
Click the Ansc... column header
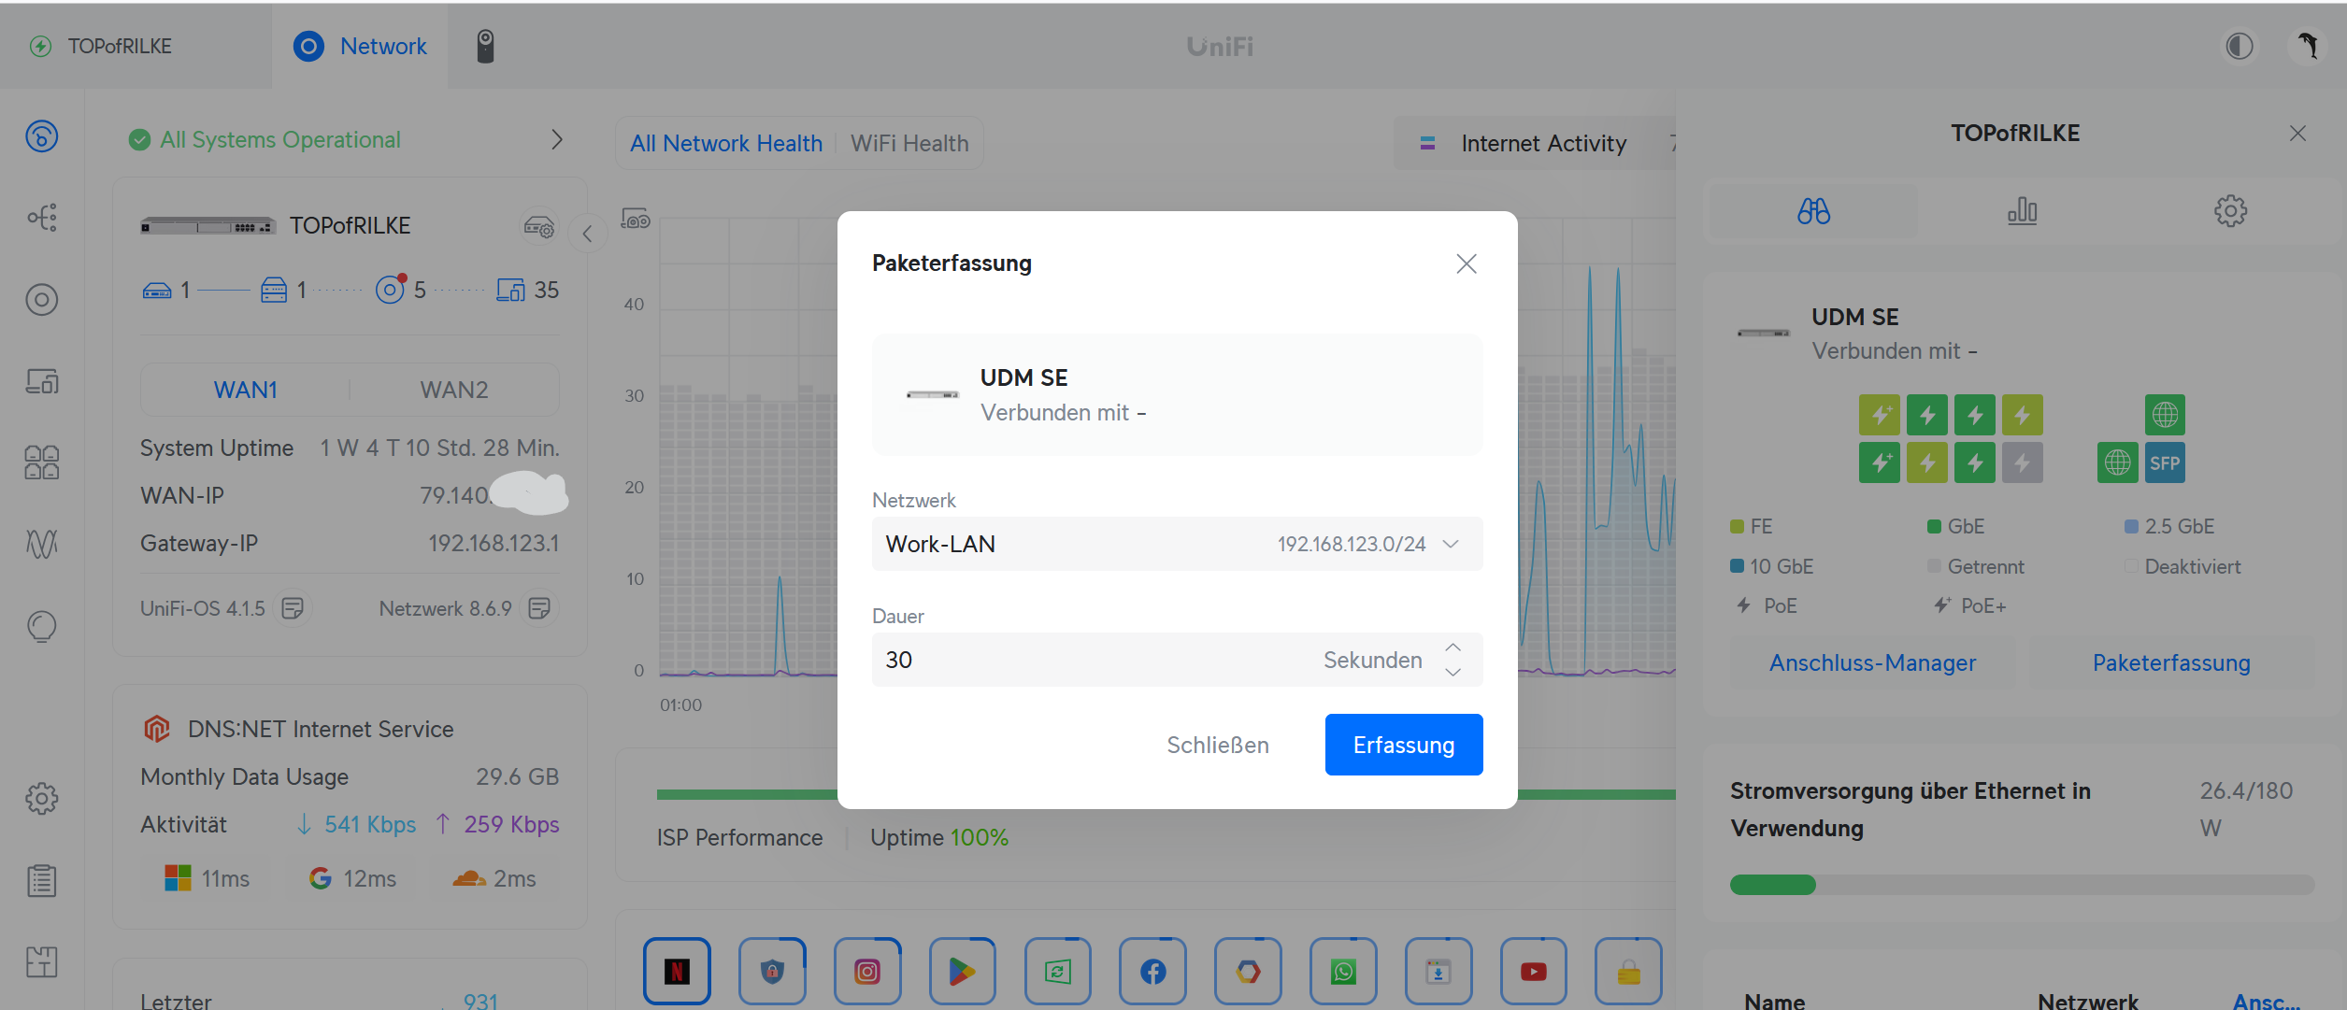click(x=2266, y=1001)
